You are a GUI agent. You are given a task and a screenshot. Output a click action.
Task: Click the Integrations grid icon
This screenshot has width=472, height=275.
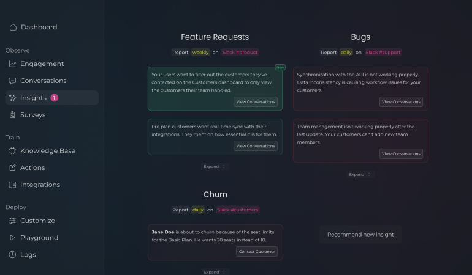click(x=12, y=185)
